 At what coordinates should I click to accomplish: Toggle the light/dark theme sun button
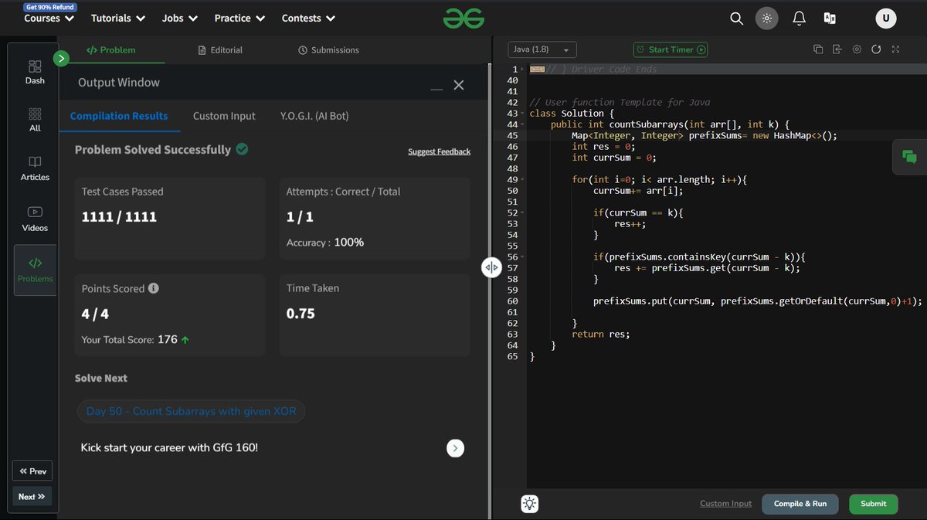tap(766, 18)
